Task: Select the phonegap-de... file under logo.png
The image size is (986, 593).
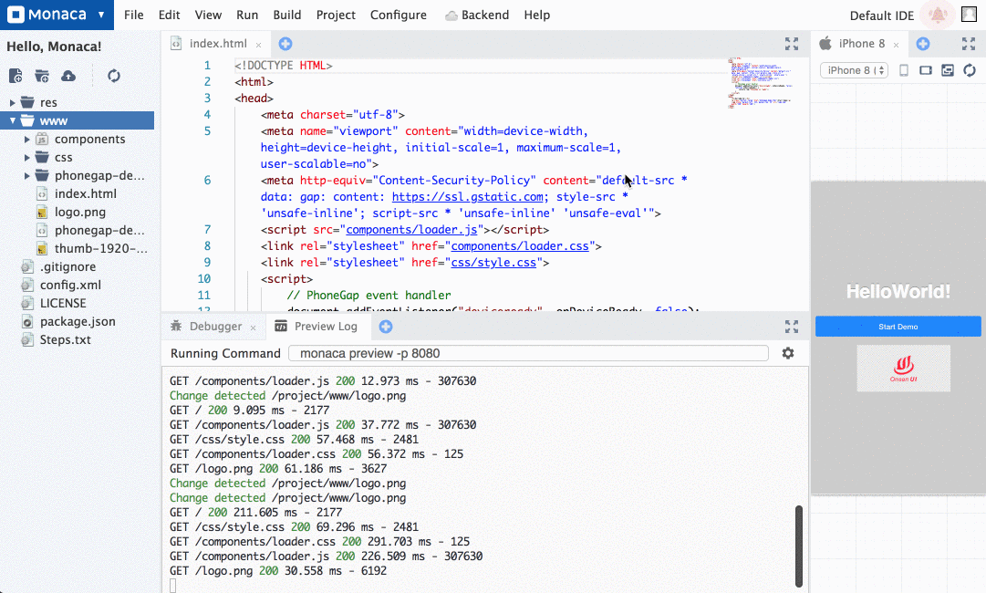Action: click(x=99, y=230)
